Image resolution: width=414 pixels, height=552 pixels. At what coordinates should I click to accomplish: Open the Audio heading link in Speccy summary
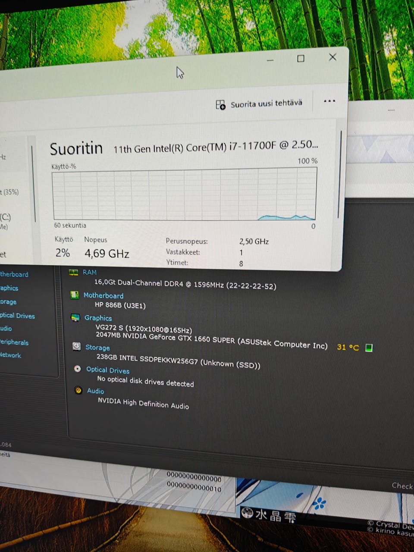point(95,391)
